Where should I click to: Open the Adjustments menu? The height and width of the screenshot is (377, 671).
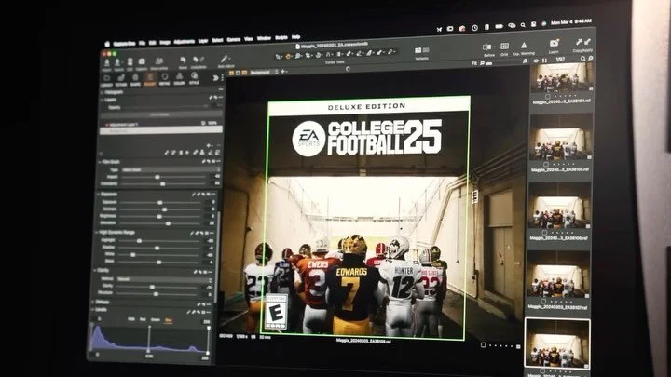point(185,42)
